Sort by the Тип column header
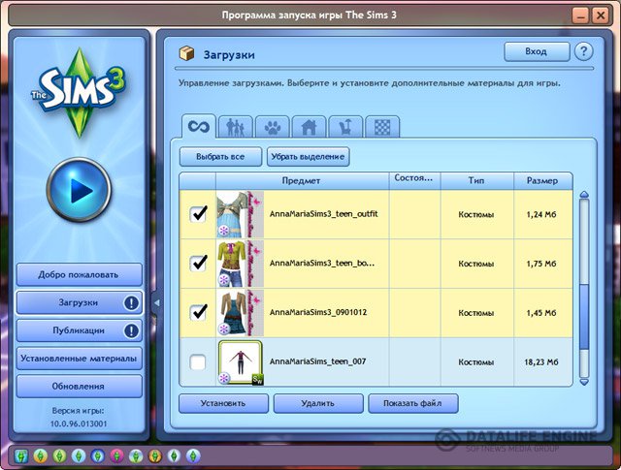 pyautogui.click(x=476, y=181)
